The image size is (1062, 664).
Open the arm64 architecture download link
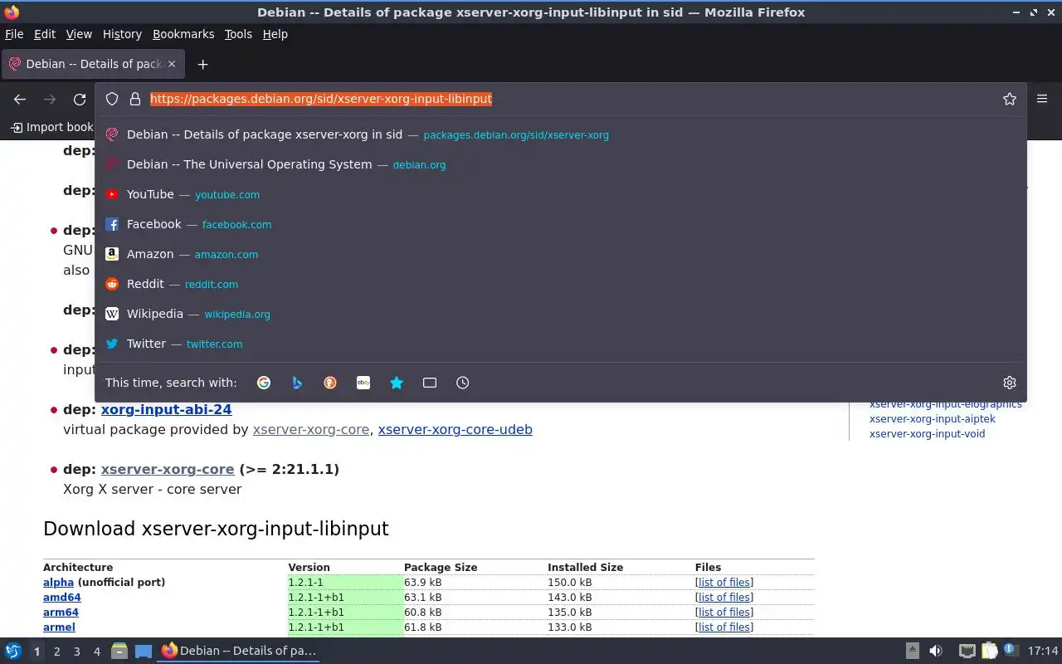click(x=61, y=612)
